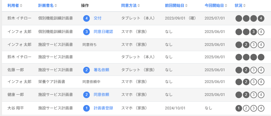The width and height of the screenshot is (271, 116).
Task: Click the dark status circle 2 in 佐藤 一郎's row
Action: [x=246, y=70]
